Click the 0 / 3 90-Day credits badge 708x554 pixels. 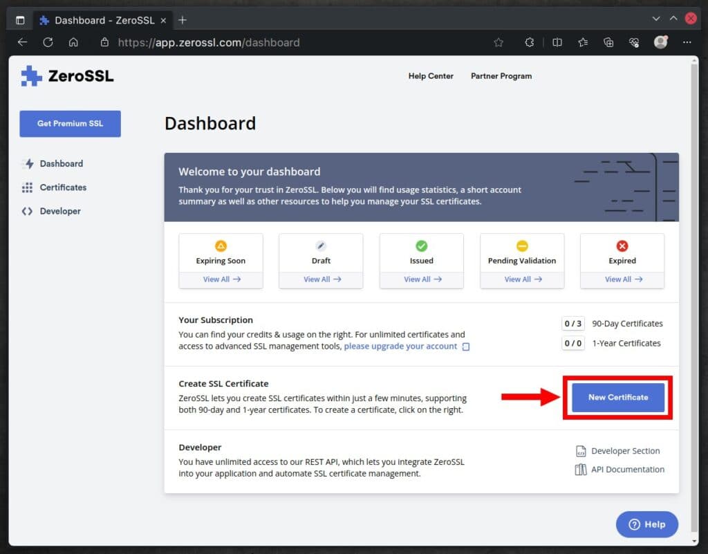point(573,324)
